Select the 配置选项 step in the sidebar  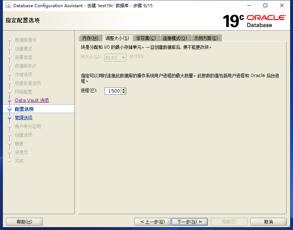coord(24,109)
